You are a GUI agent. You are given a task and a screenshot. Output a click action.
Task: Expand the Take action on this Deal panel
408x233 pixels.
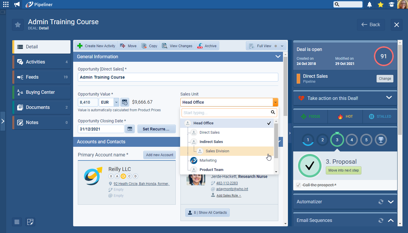click(x=389, y=98)
